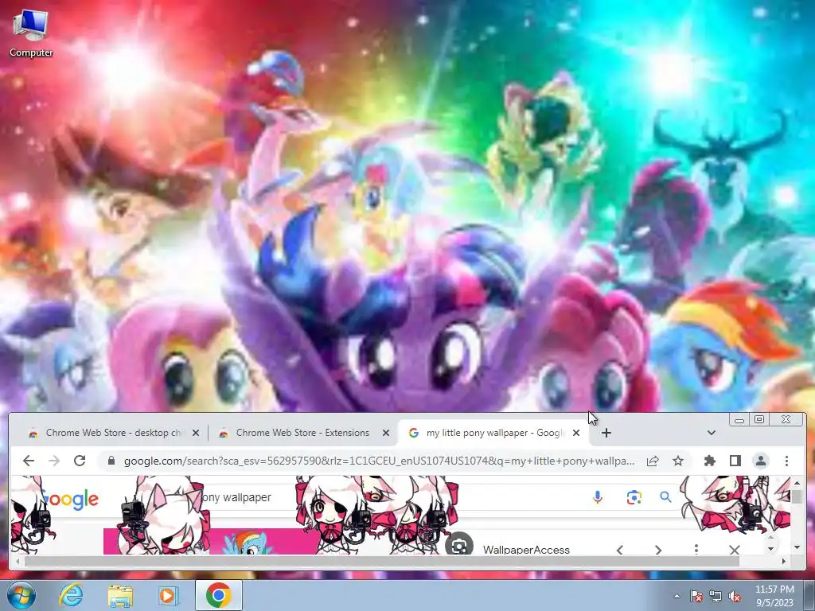This screenshot has width=815, height=611.
Task: Click the Chrome forward arrow
Action: tap(54, 461)
